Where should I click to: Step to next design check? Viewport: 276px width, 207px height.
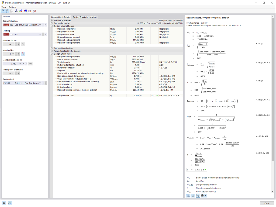click(x=46, y=83)
